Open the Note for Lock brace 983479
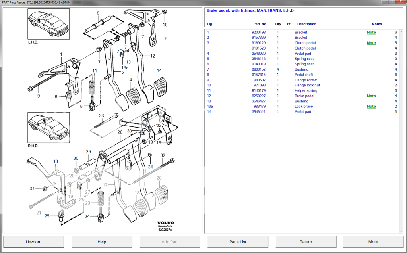Viewport: 407px width, 253px height. (371, 106)
